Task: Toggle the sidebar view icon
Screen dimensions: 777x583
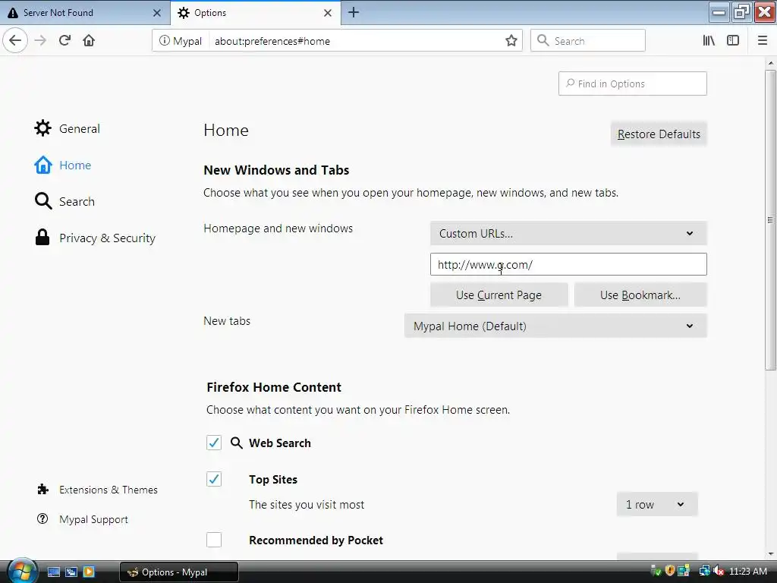Action: (733, 41)
